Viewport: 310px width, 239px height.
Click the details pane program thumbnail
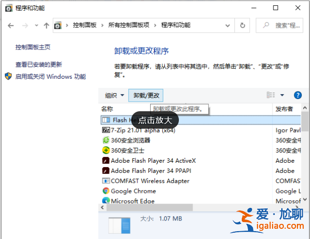(x=119, y=225)
